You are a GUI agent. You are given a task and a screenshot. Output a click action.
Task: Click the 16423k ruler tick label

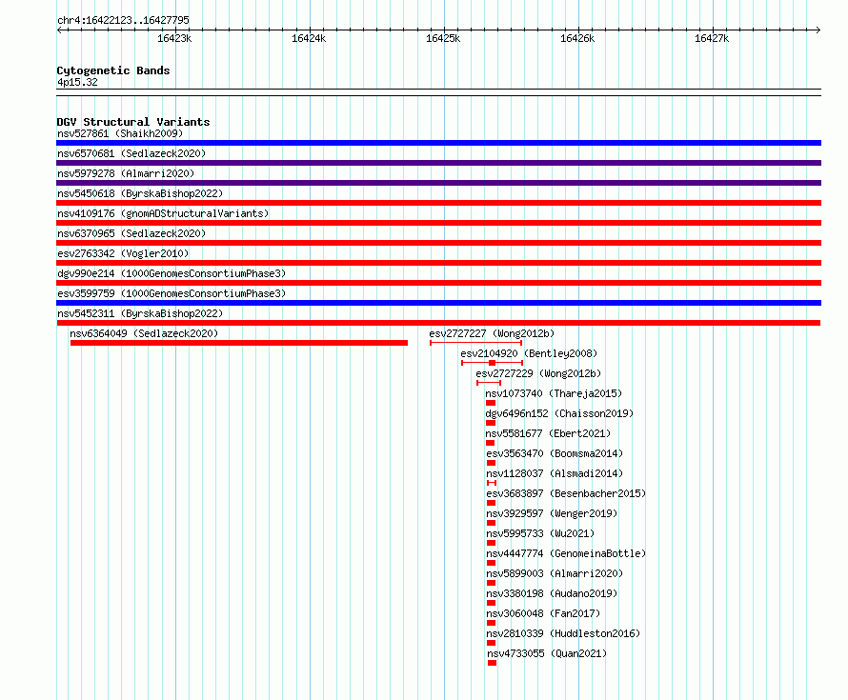tap(174, 38)
